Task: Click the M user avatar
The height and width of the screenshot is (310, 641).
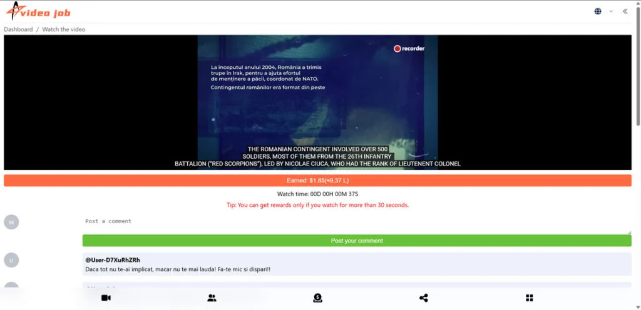Action: click(11, 222)
